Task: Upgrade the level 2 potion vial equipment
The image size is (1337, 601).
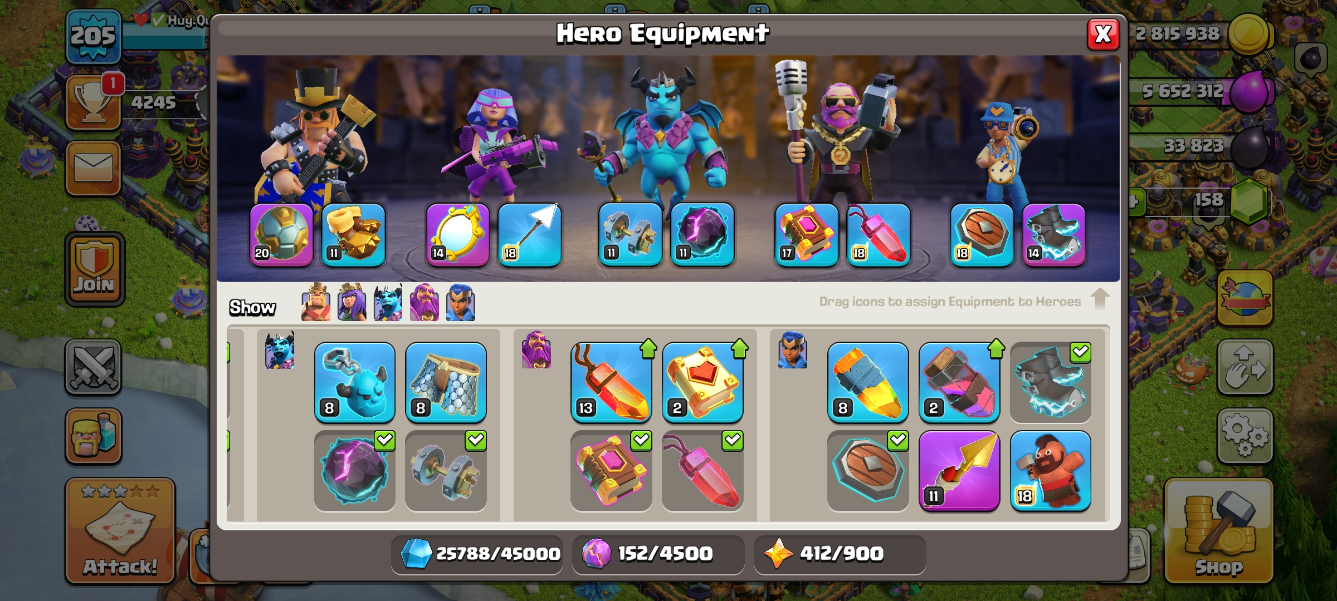Action: [959, 383]
